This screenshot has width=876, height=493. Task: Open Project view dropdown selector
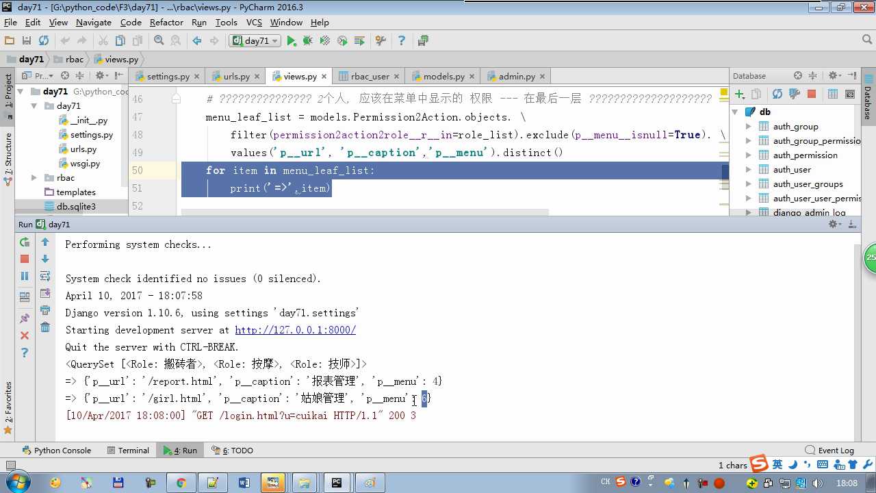point(39,75)
